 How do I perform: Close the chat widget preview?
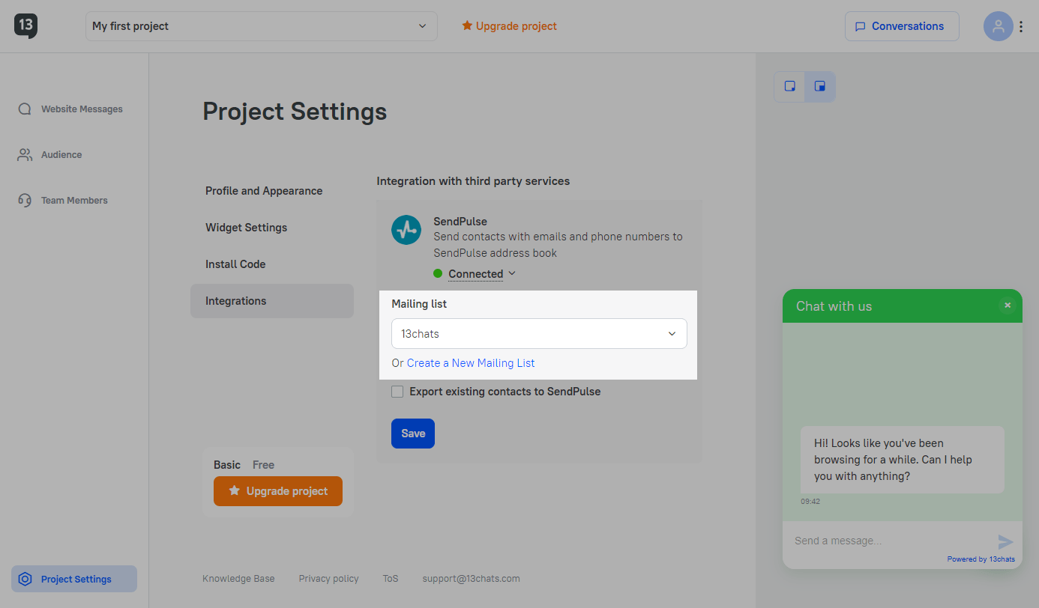click(1008, 305)
